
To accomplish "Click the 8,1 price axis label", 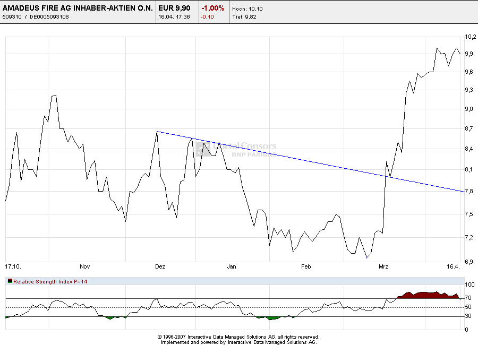I will pyautogui.click(x=469, y=169).
